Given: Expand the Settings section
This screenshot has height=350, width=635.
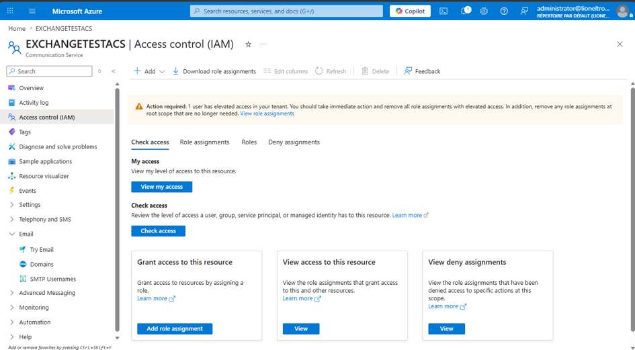Looking at the screenshot, I should tap(30, 205).
